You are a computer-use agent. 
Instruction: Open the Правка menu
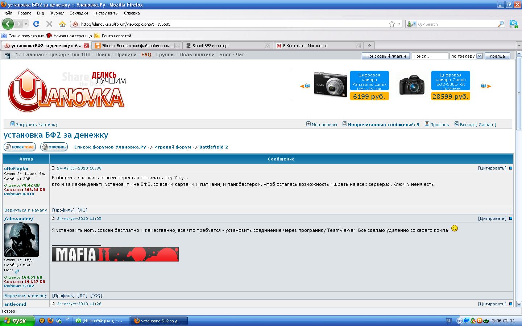click(x=24, y=13)
